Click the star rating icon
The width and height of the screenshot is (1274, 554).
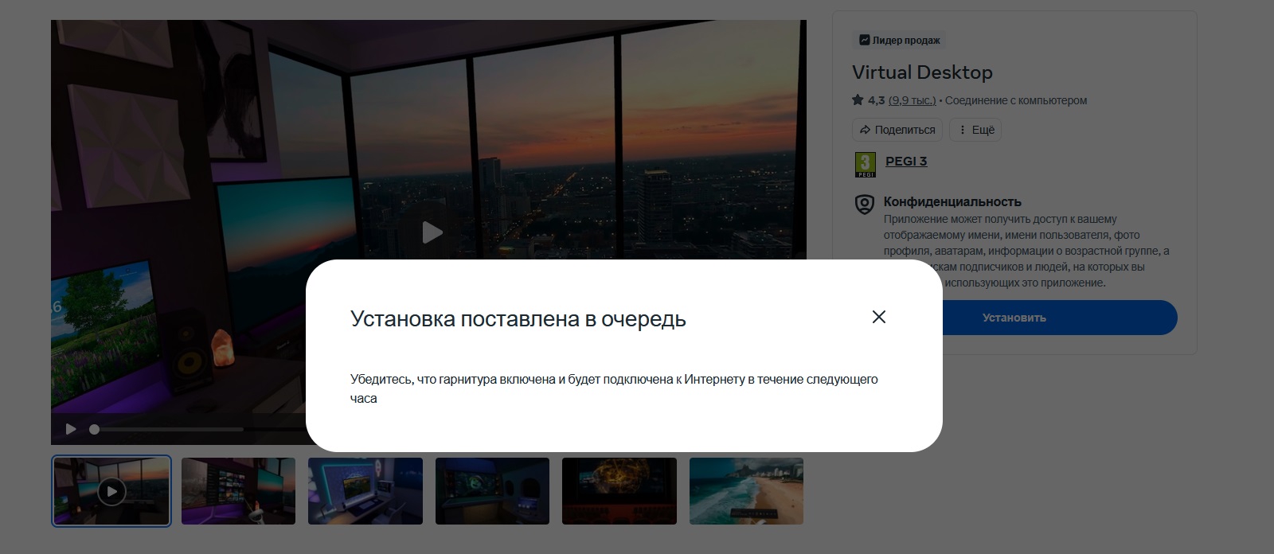858,99
